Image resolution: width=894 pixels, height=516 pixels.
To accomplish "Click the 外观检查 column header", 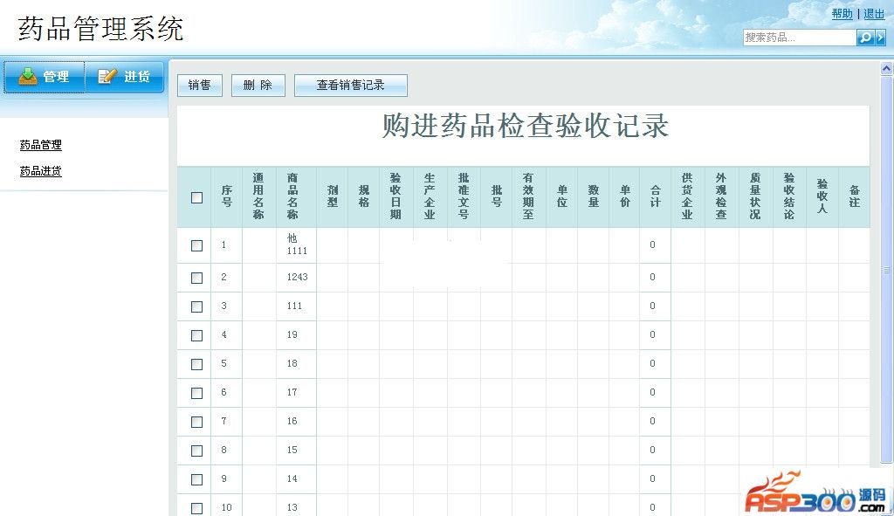I will [721, 196].
